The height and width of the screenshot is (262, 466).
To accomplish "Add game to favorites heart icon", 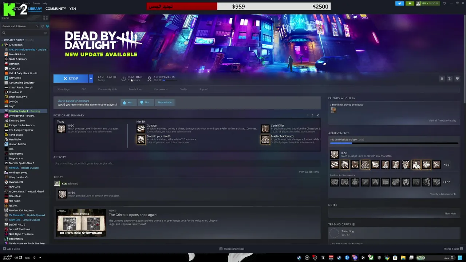I will [457, 79].
